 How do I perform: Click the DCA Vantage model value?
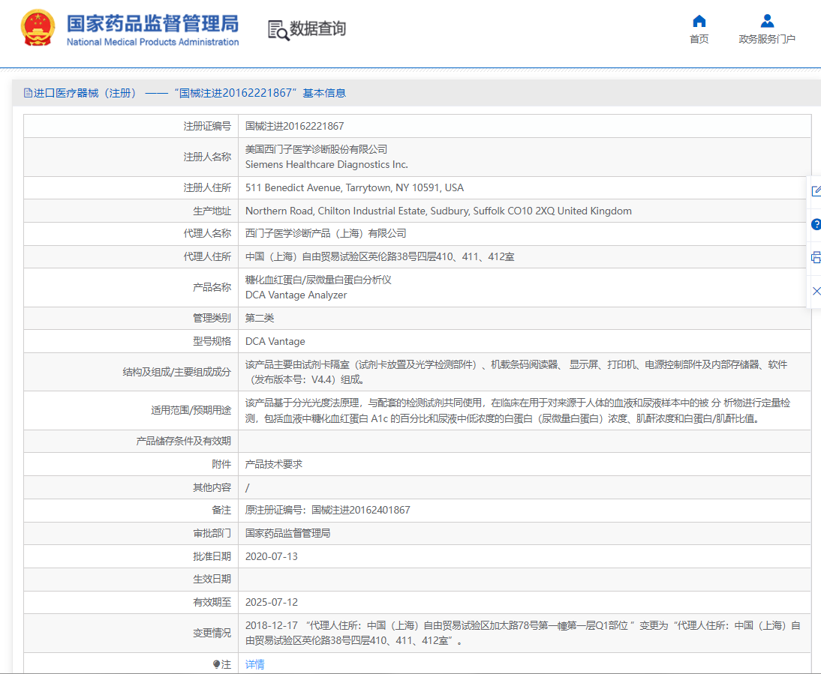[275, 341]
